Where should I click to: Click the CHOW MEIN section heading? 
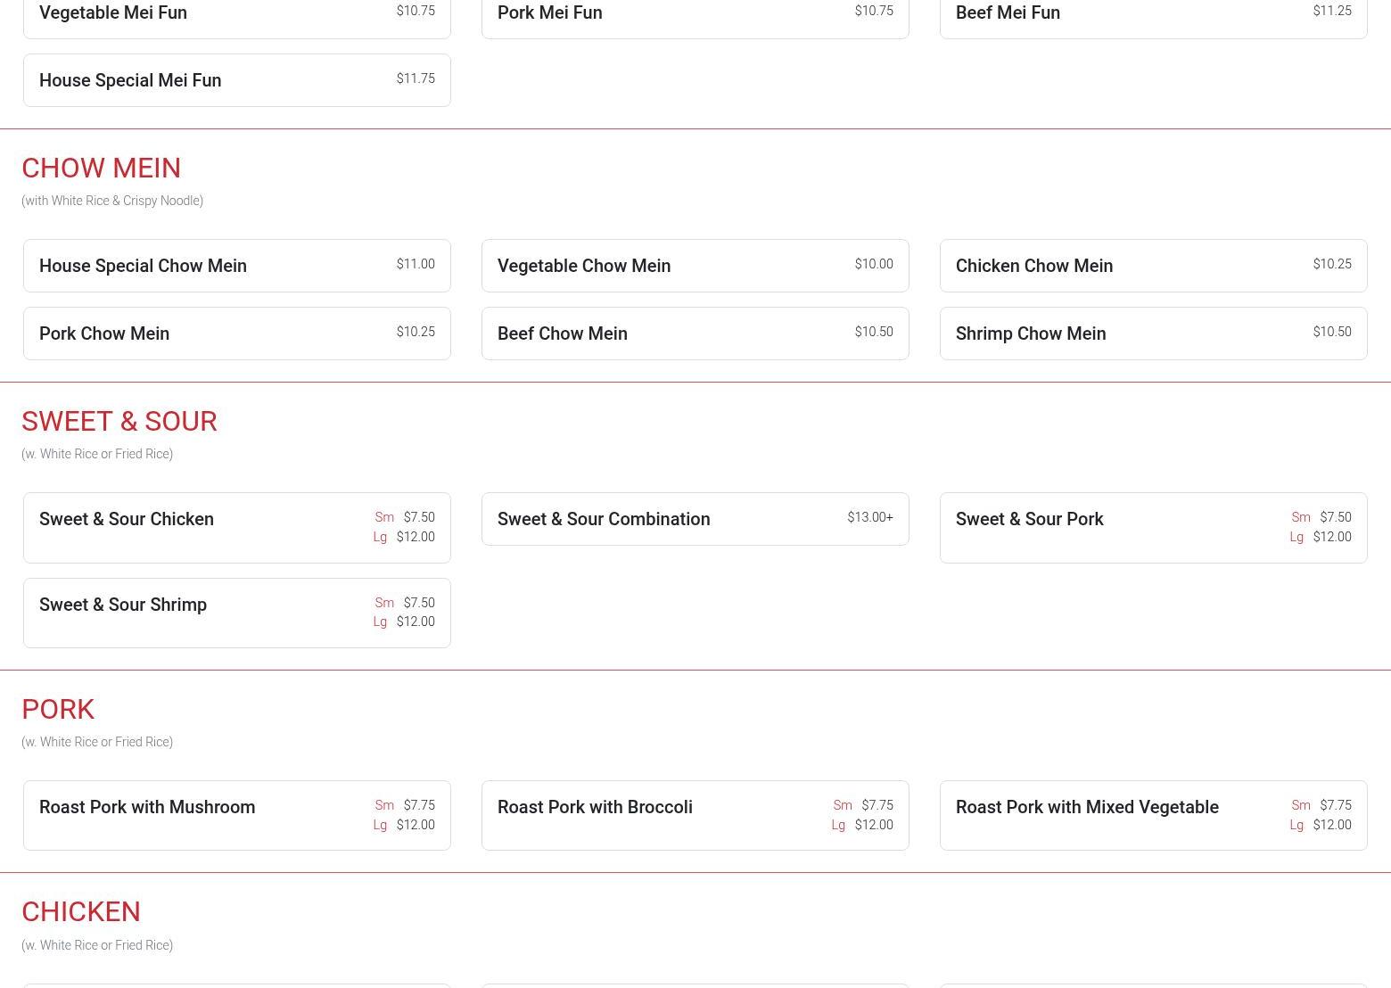pyautogui.click(x=101, y=168)
